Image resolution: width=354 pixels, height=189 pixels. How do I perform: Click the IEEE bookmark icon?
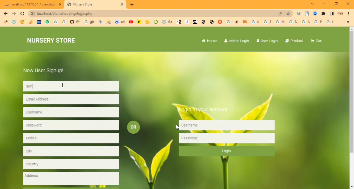[x=39, y=22]
